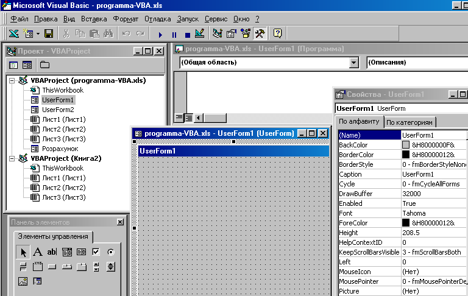Click the BackColor gray color swatch
The image size is (468, 296).
tap(406, 145)
